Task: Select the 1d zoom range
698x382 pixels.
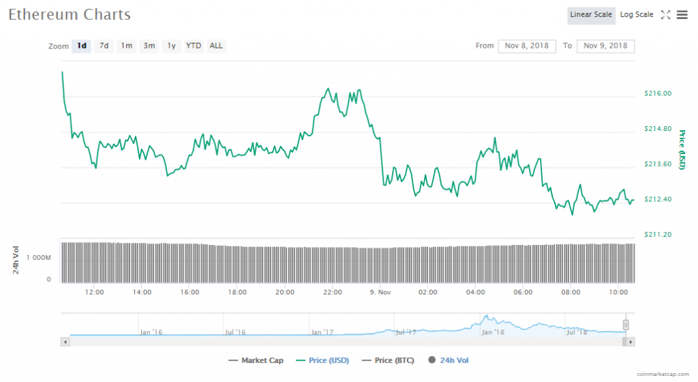Action: [x=82, y=46]
